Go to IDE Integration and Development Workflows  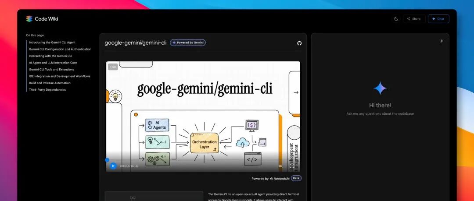[x=60, y=76]
